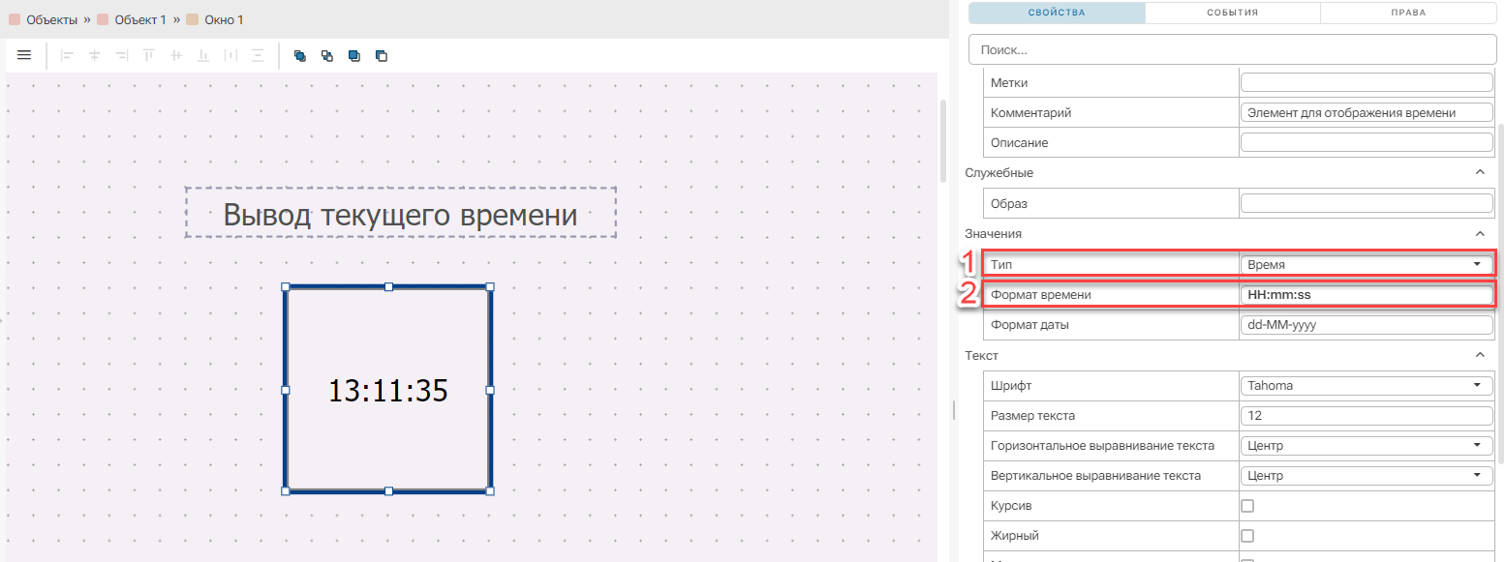The height and width of the screenshot is (562, 1506).
Task: Switch to the События tab
Action: click(x=1233, y=13)
